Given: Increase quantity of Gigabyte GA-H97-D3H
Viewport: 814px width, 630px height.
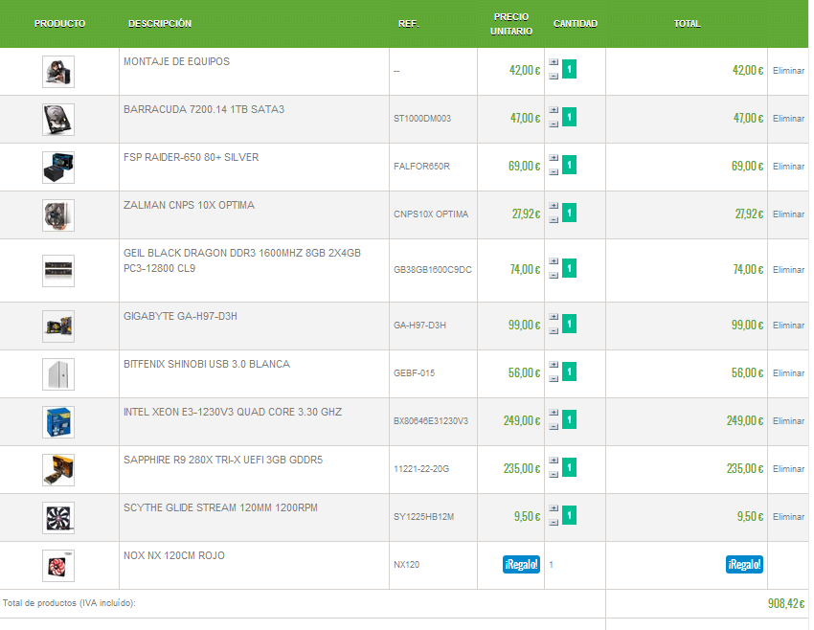Looking at the screenshot, I should coord(554,317).
